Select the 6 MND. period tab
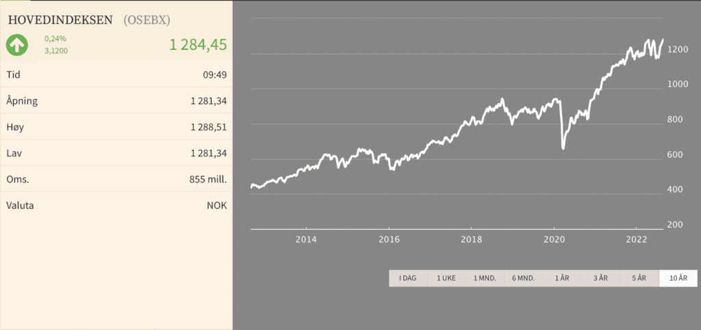Viewport: 701px width, 330px height. pyautogui.click(x=523, y=278)
